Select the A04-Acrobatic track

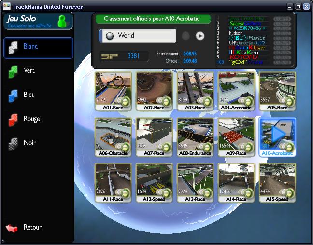point(236,89)
